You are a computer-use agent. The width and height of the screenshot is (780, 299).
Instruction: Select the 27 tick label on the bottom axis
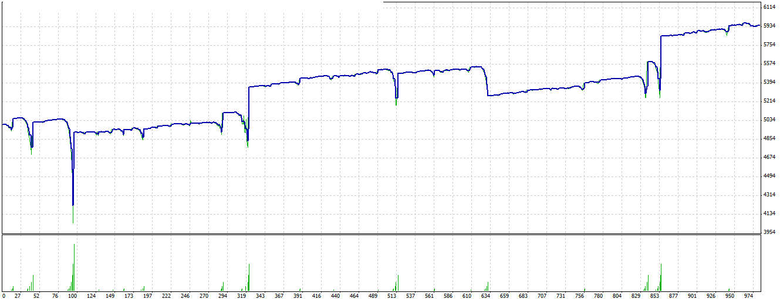(18, 295)
